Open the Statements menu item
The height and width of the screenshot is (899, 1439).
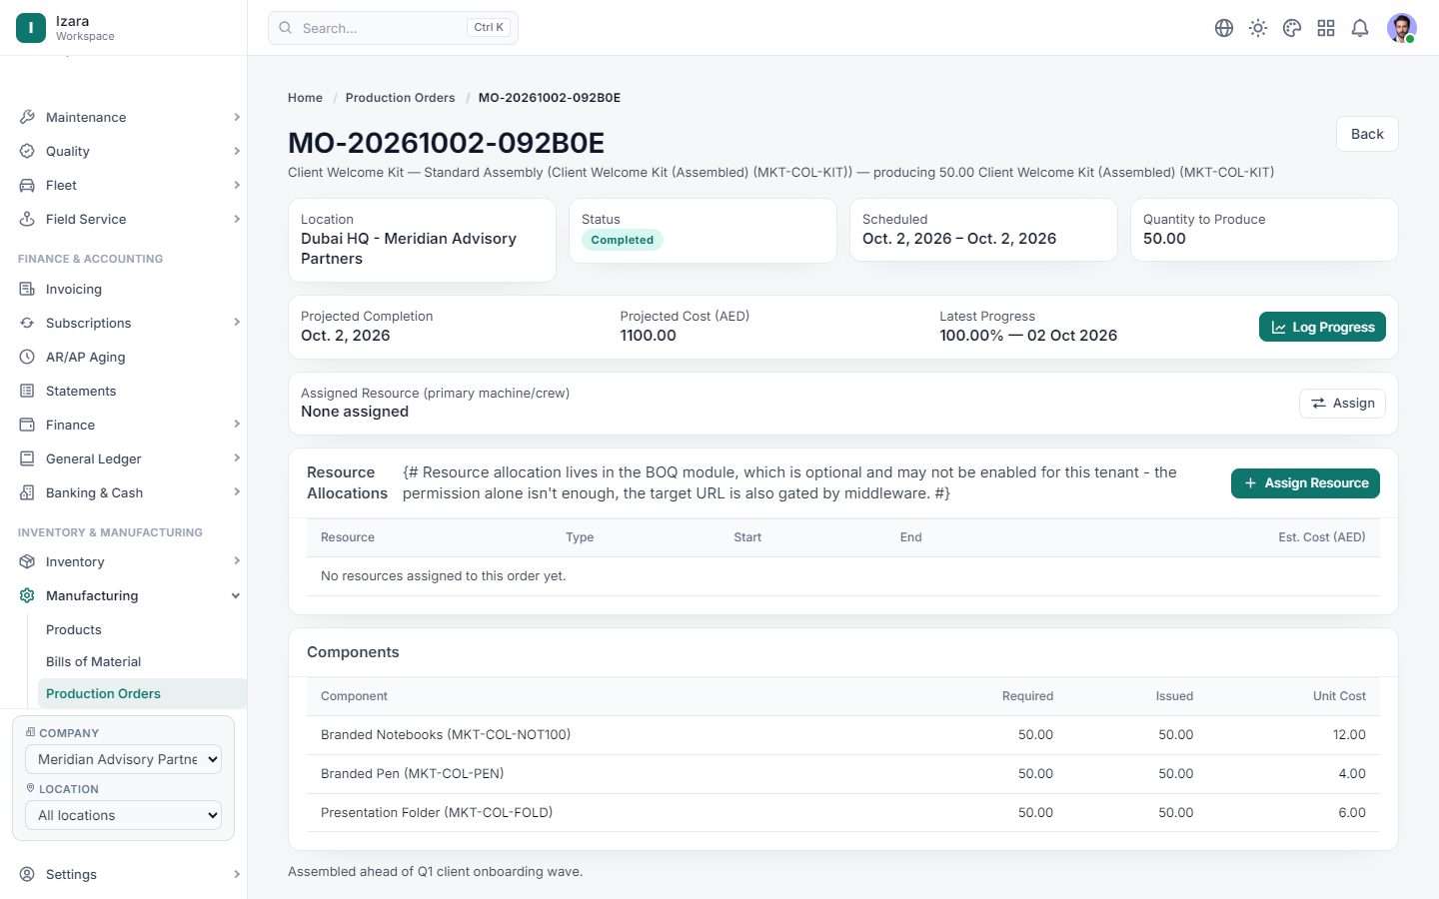pos(81,391)
